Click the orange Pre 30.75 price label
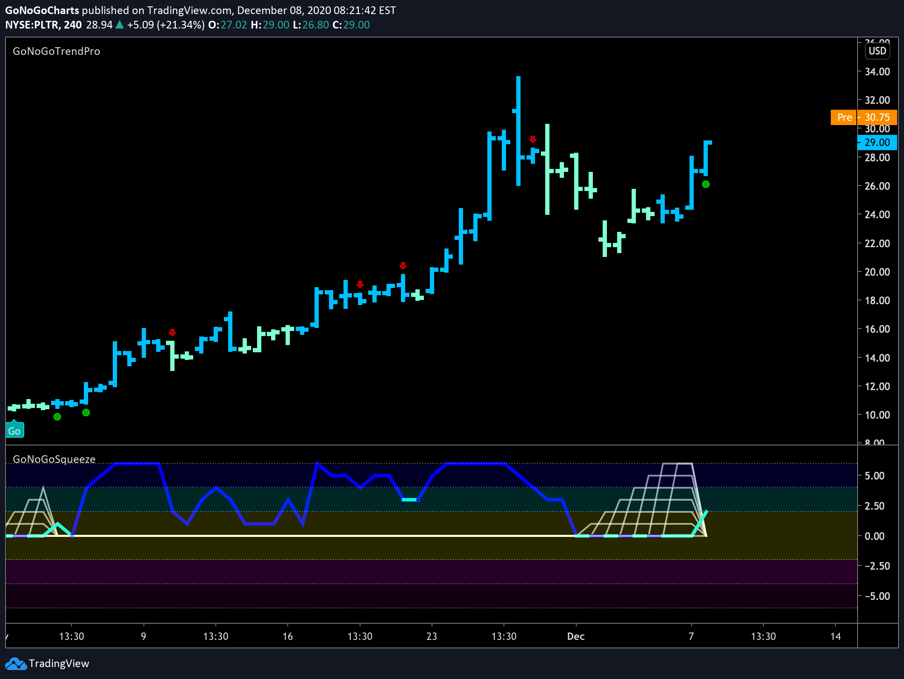The image size is (904, 679). [x=864, y=117]
